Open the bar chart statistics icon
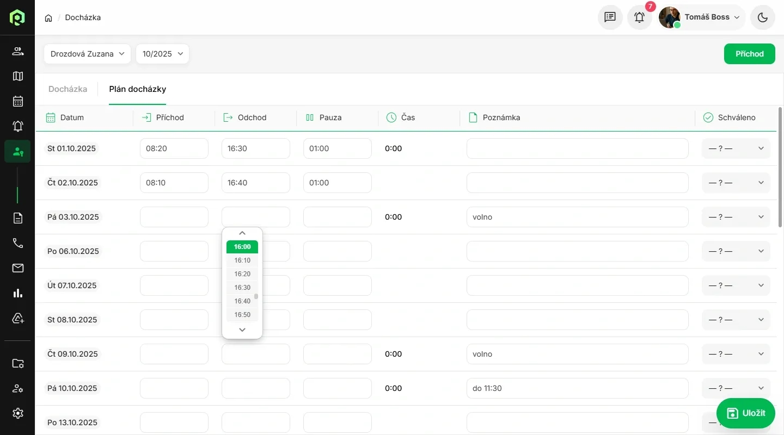The height and width of the screenshot is (435, 784). coord(17,293)
